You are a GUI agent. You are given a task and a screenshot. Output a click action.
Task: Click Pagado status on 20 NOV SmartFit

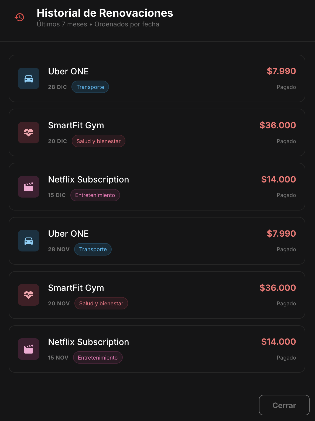pos(286,303)
